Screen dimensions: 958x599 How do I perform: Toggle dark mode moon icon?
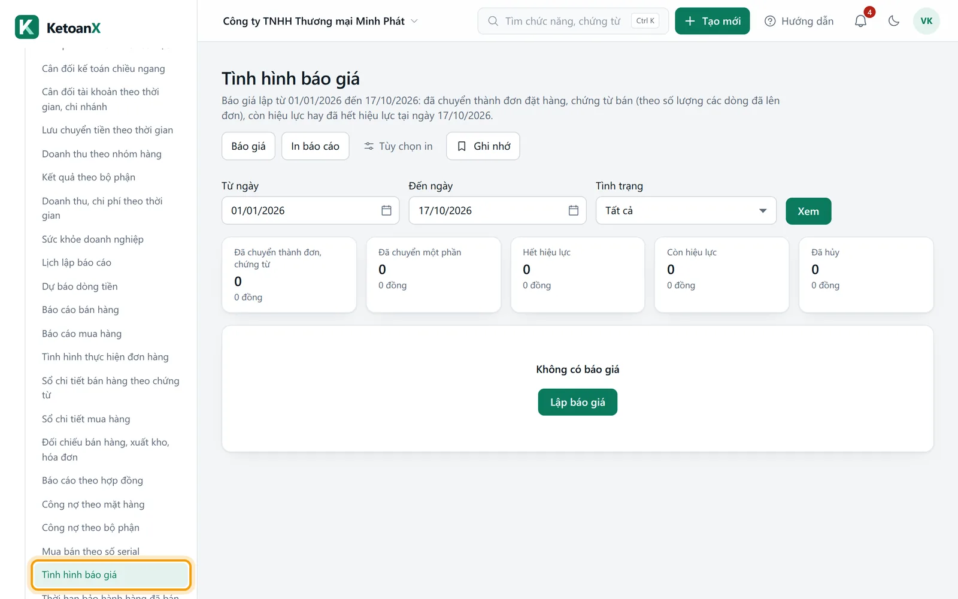click(894, 21)
